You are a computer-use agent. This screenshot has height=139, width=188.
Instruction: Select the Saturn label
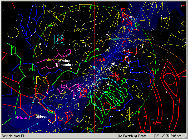[x=116, y=39]
